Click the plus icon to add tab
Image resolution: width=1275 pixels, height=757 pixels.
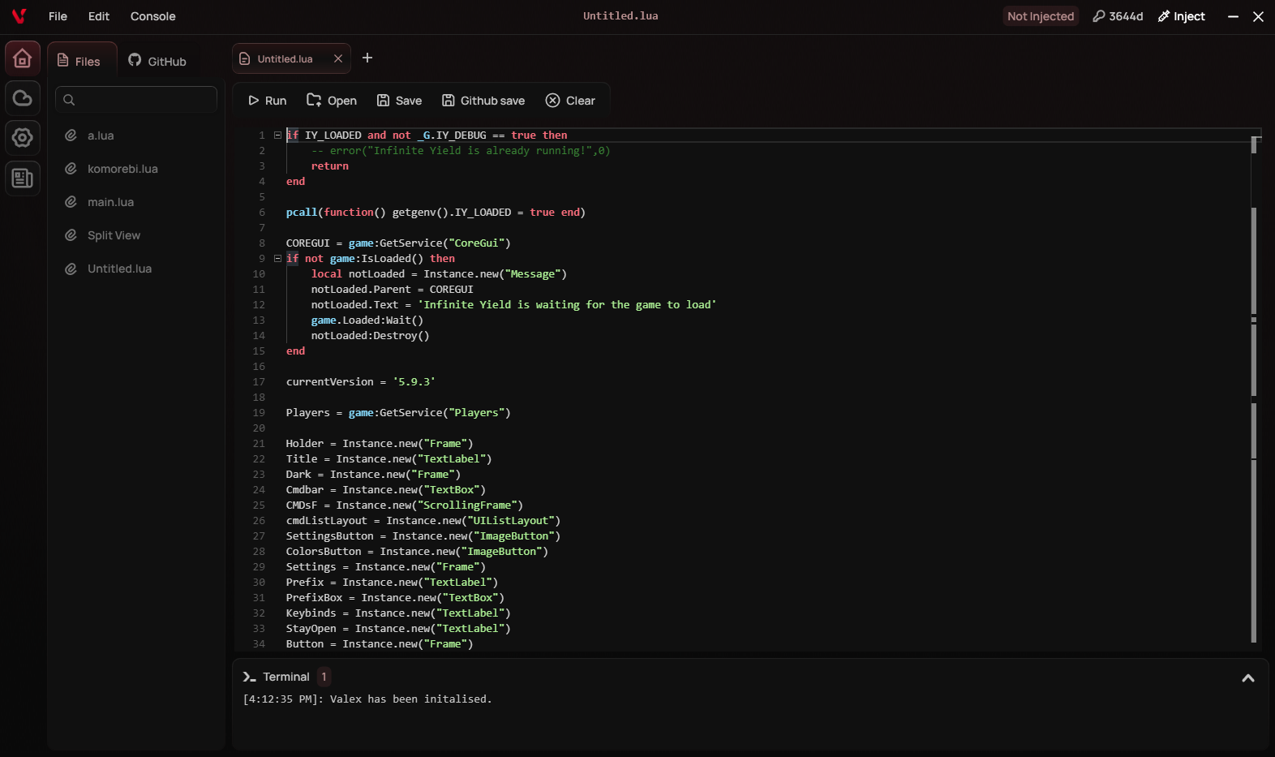pyautogui.click(x=367, y=58)
